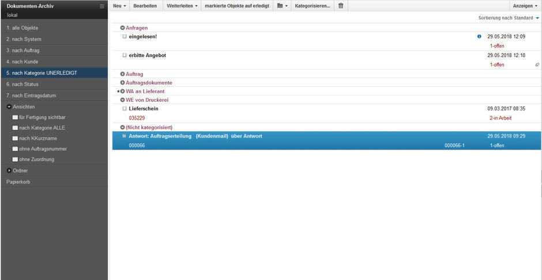Click the Bearbeiten button
The width and height of the screenshot is (542, 280).
[x=145, y=6]
